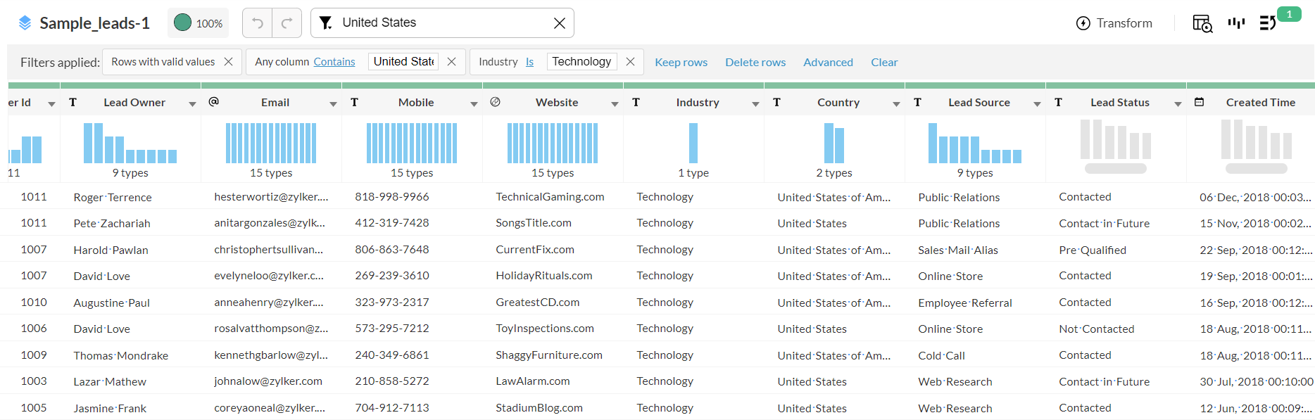Remove the 'Rows with valid values' filter
Viewport: 1315px width, 420px height.
click(228, 62)
